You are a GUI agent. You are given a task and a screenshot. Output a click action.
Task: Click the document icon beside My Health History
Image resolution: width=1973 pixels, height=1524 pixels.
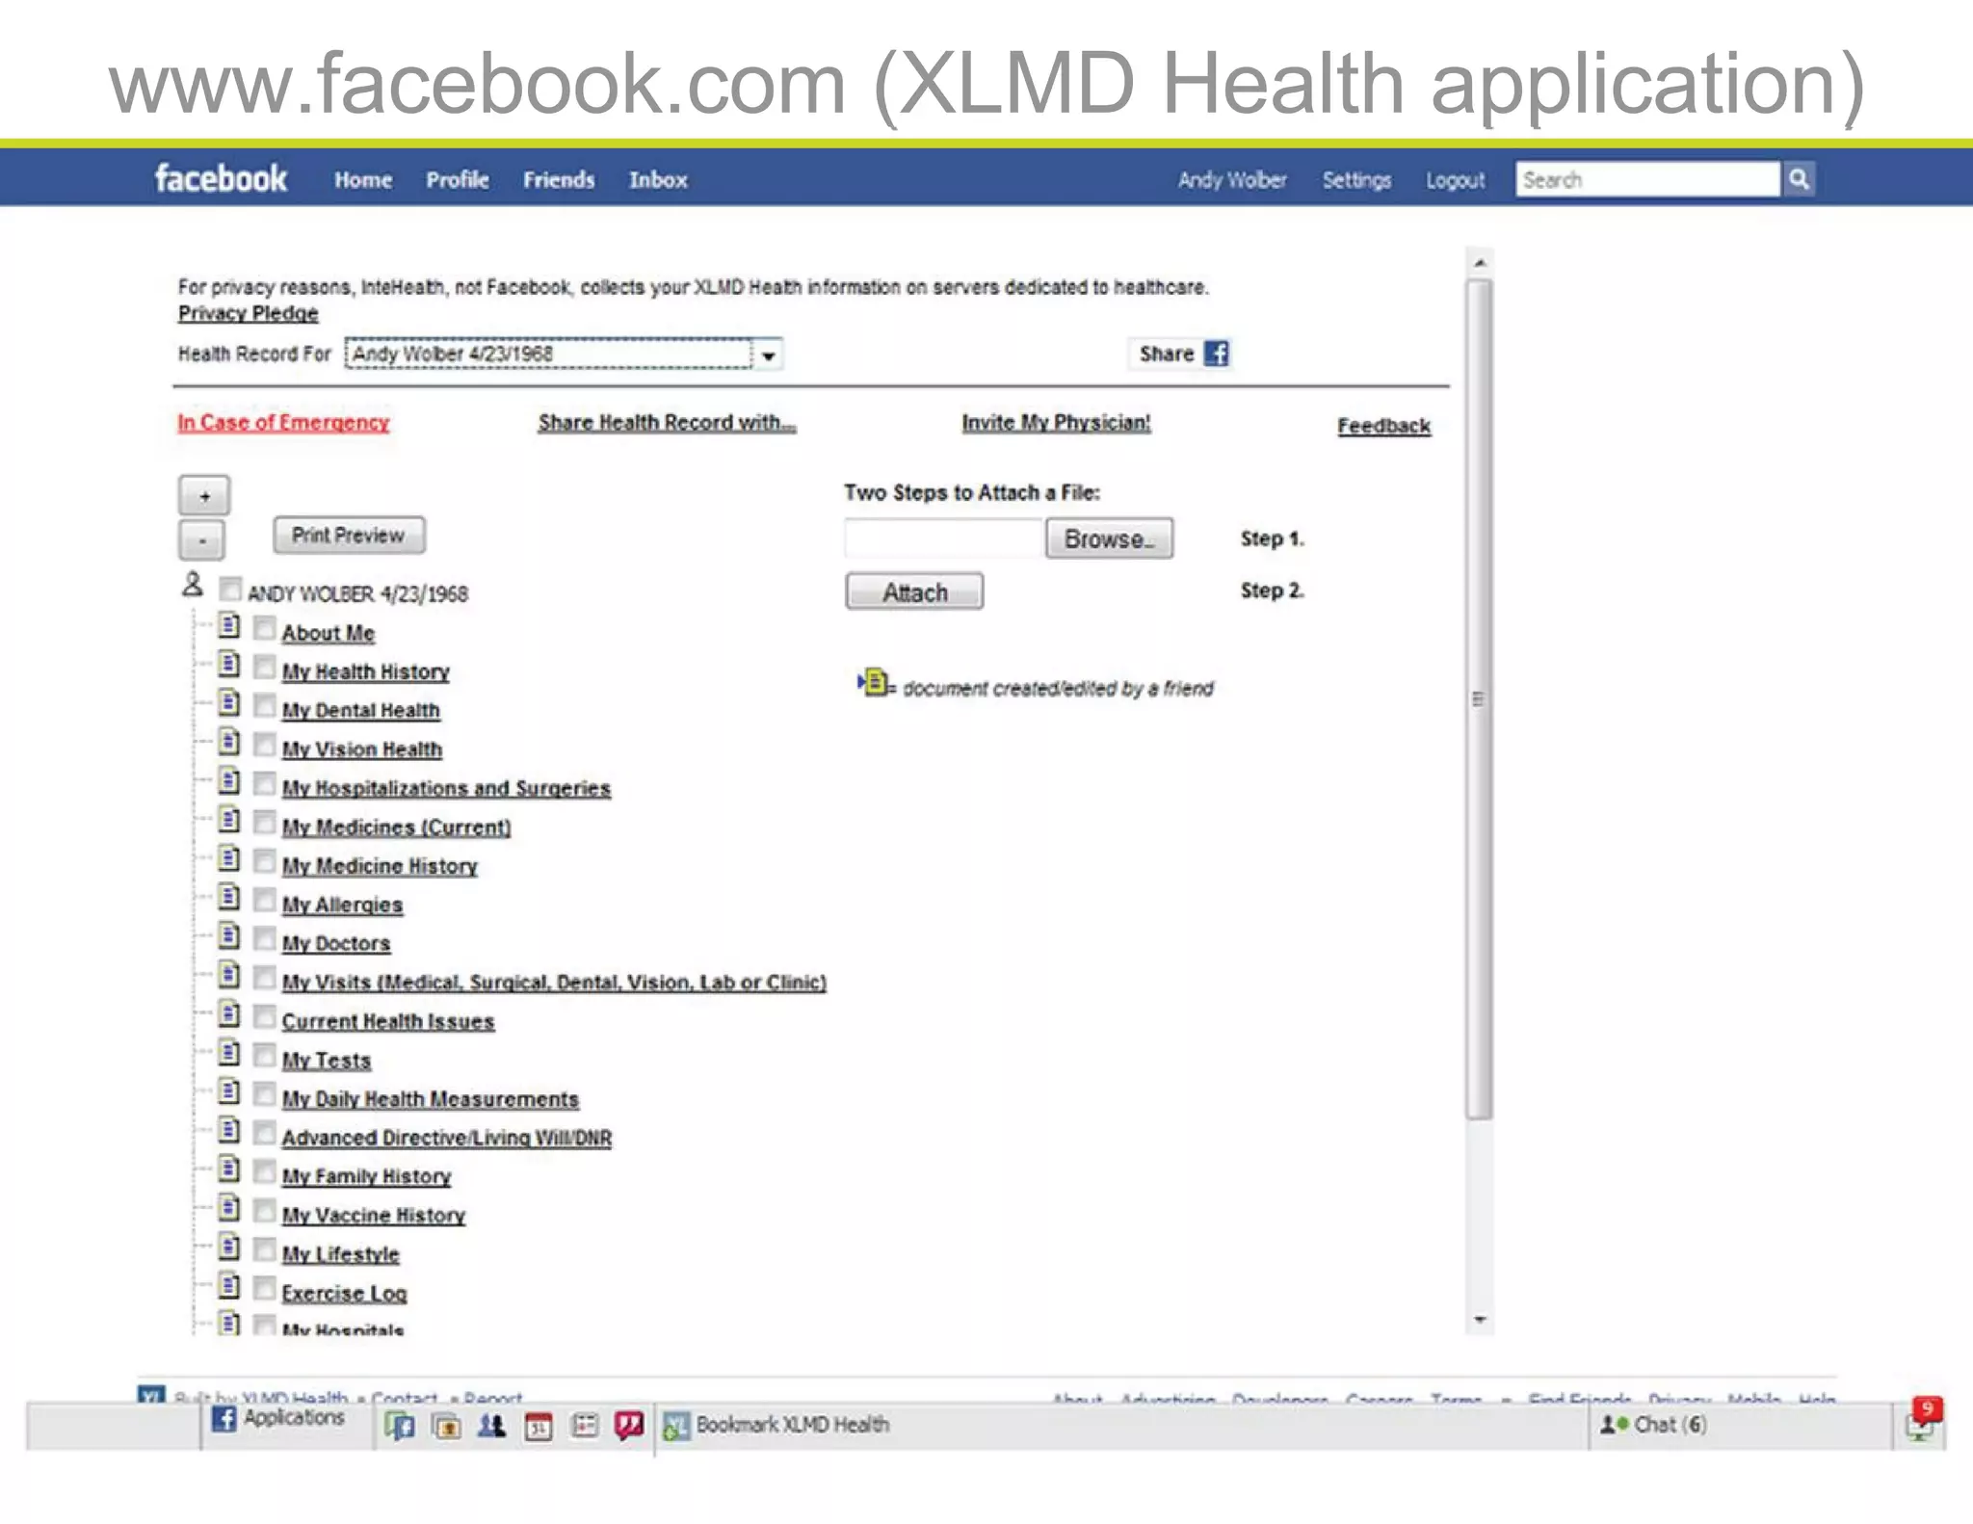(228, 665)
